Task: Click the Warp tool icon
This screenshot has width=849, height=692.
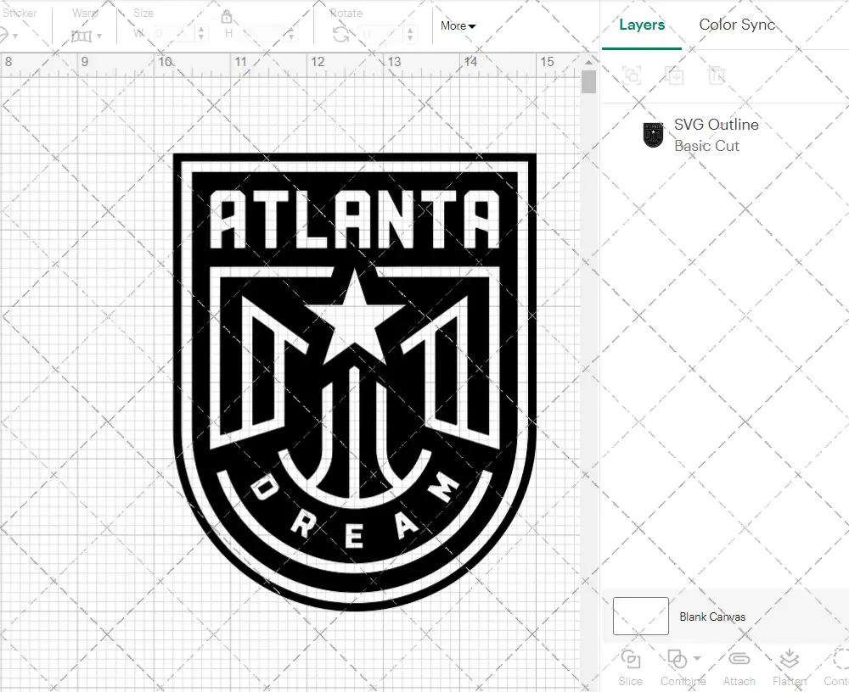Action: point(82,36)
